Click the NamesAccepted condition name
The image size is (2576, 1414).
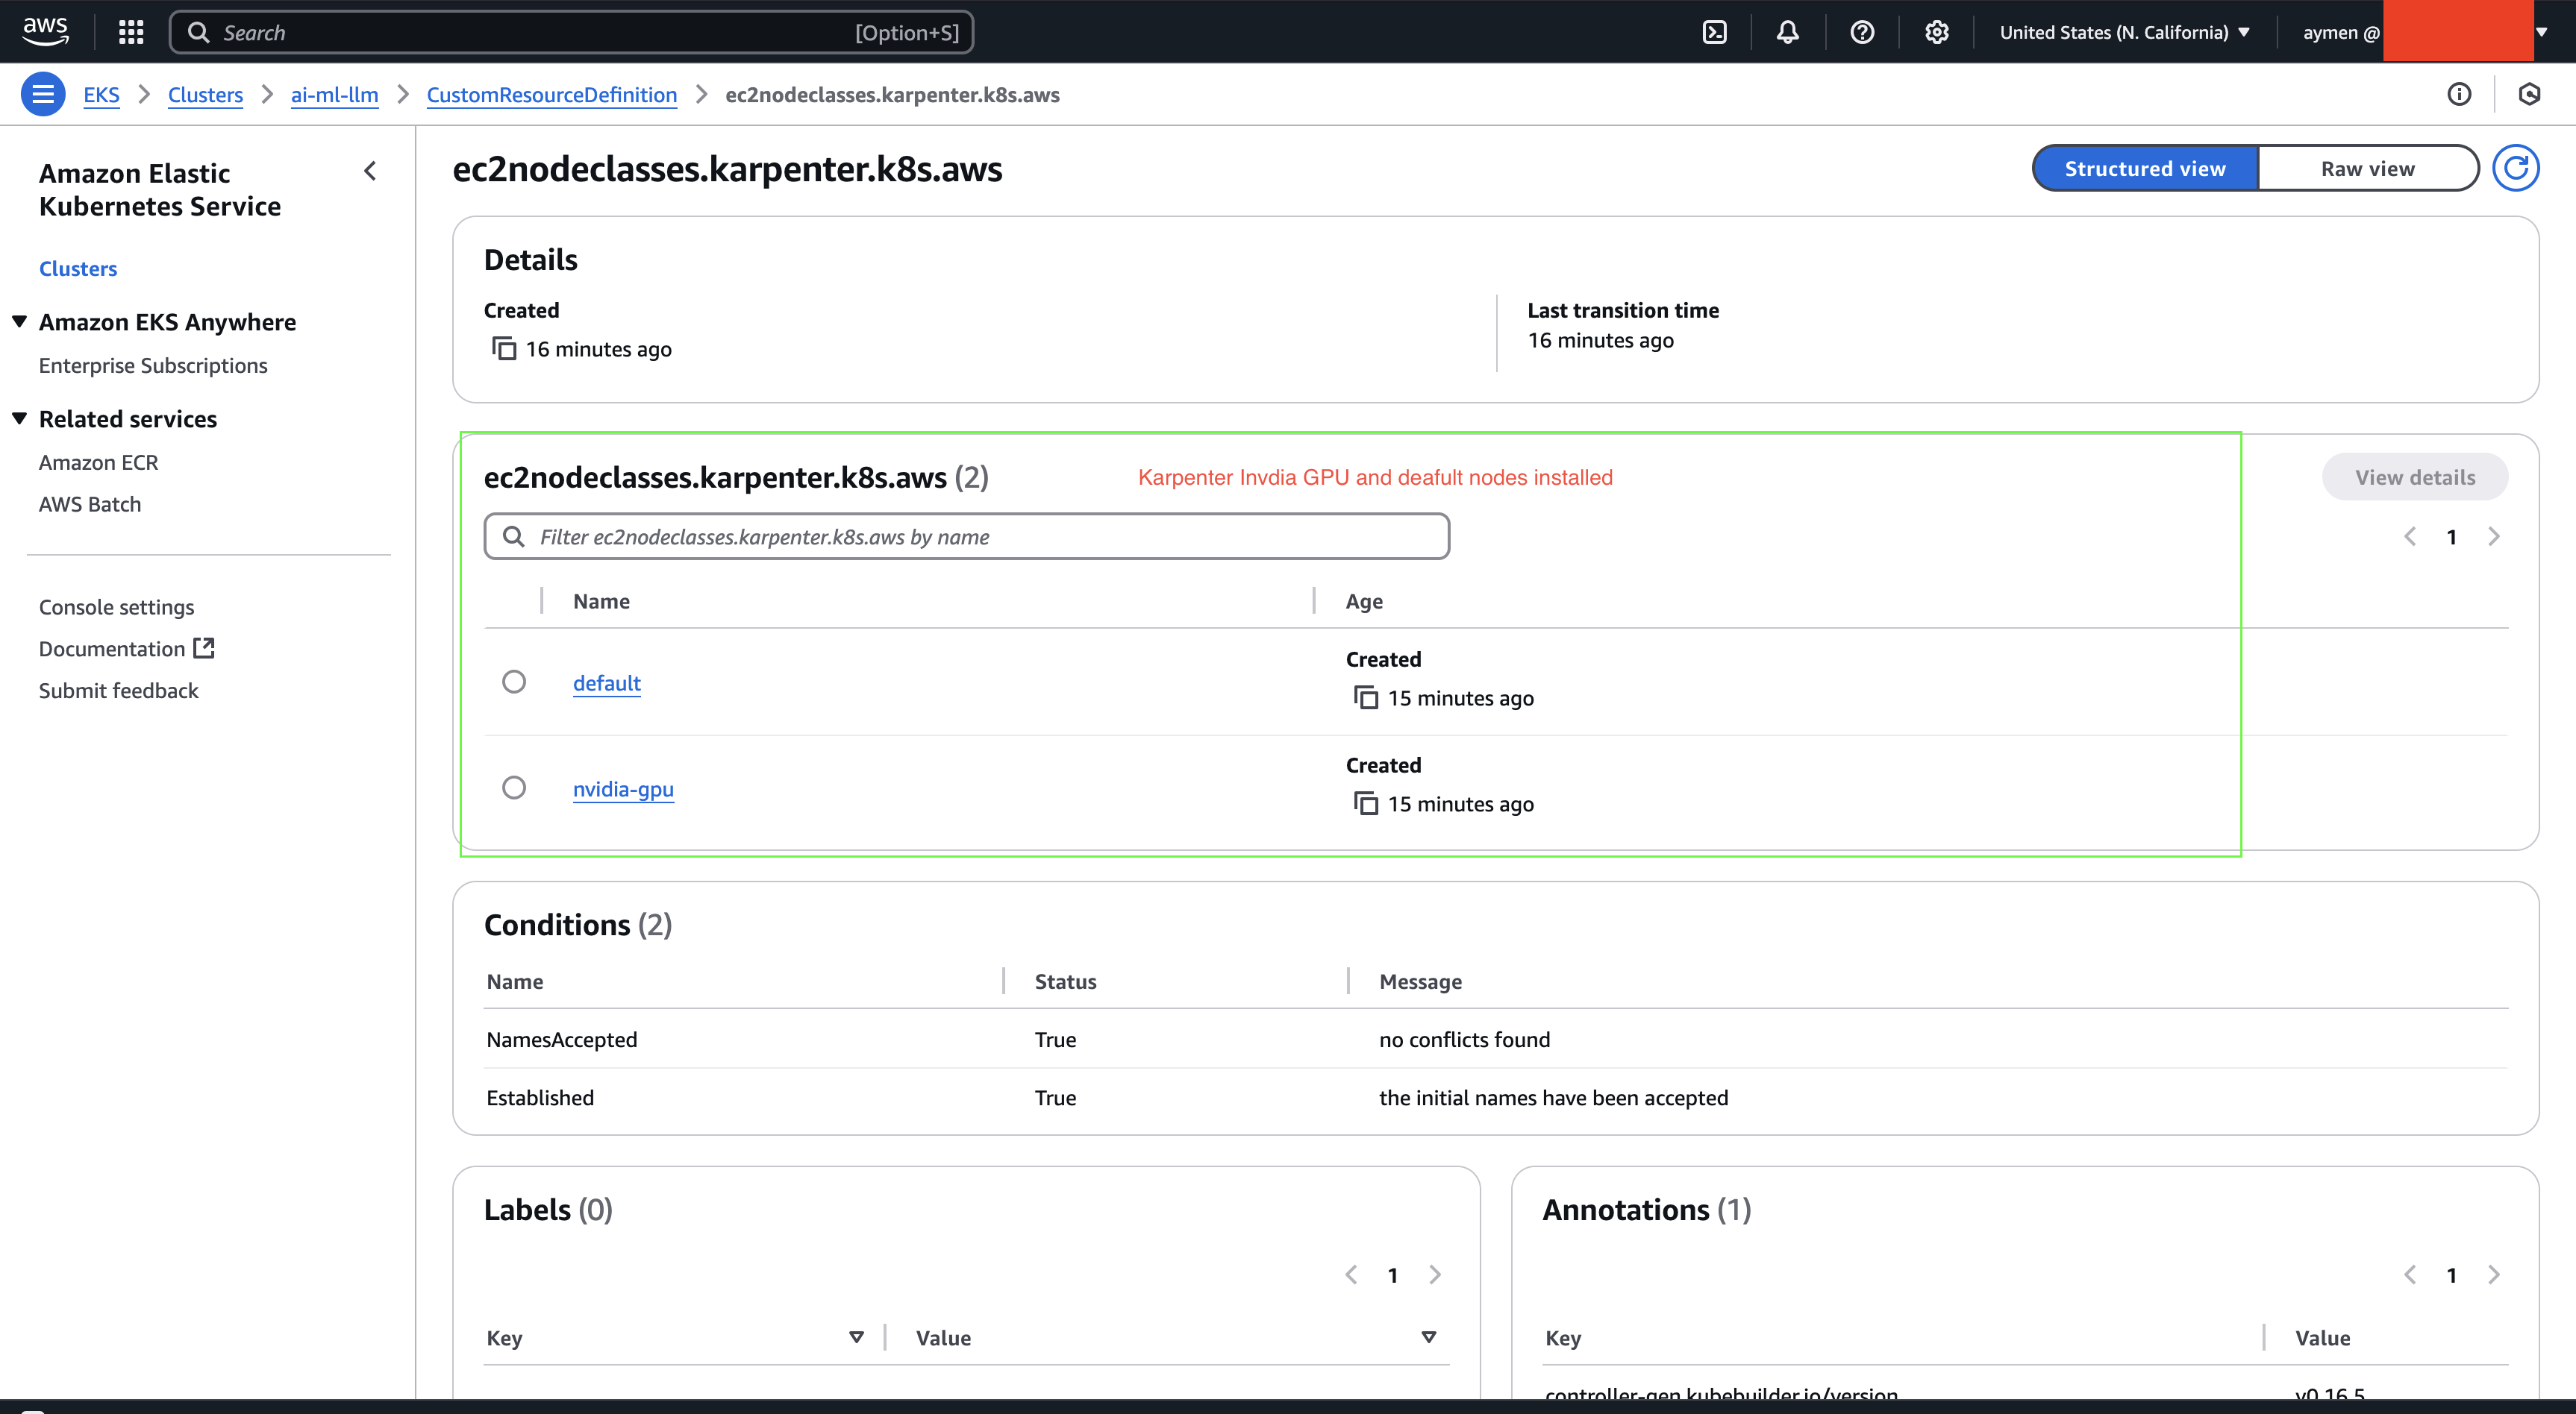[561, 1040]
